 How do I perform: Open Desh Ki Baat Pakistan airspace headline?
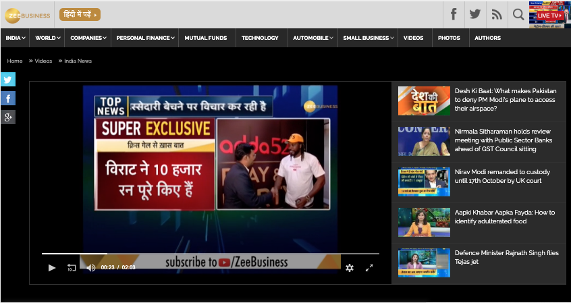(x=506, y=100)
